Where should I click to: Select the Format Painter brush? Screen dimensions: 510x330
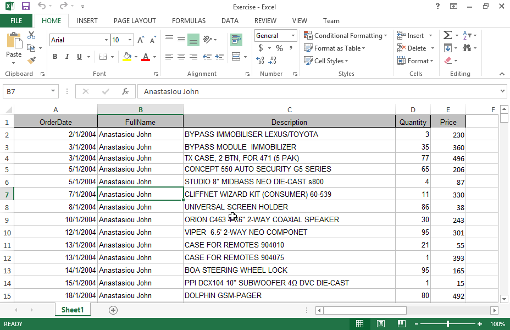[31, 60]
